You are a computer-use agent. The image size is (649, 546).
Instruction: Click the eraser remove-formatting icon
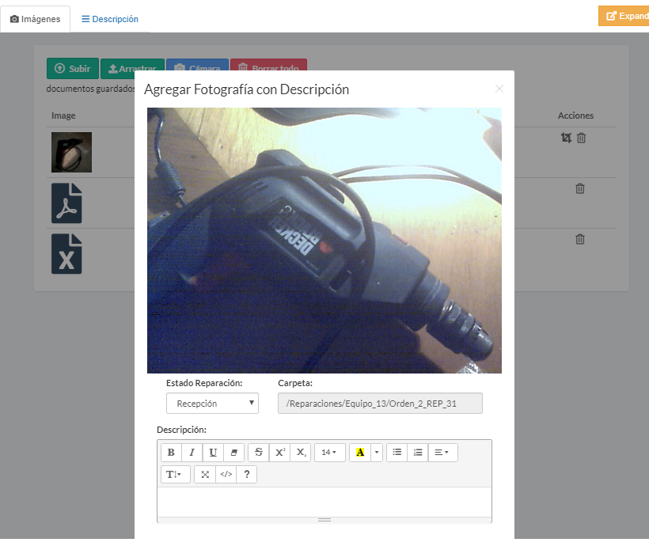(x=233, y=453)
